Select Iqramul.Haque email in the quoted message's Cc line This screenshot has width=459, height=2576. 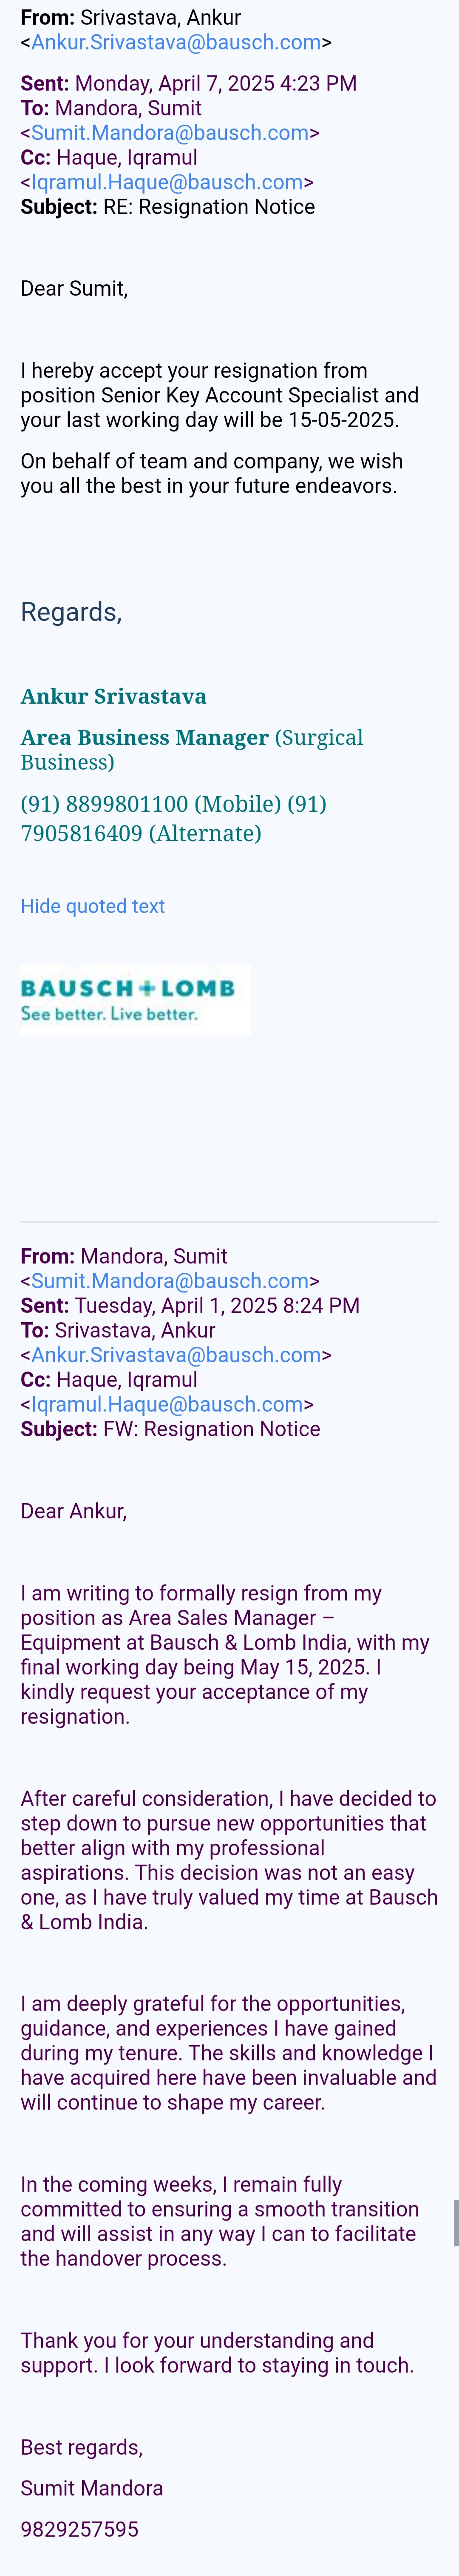167,1404
